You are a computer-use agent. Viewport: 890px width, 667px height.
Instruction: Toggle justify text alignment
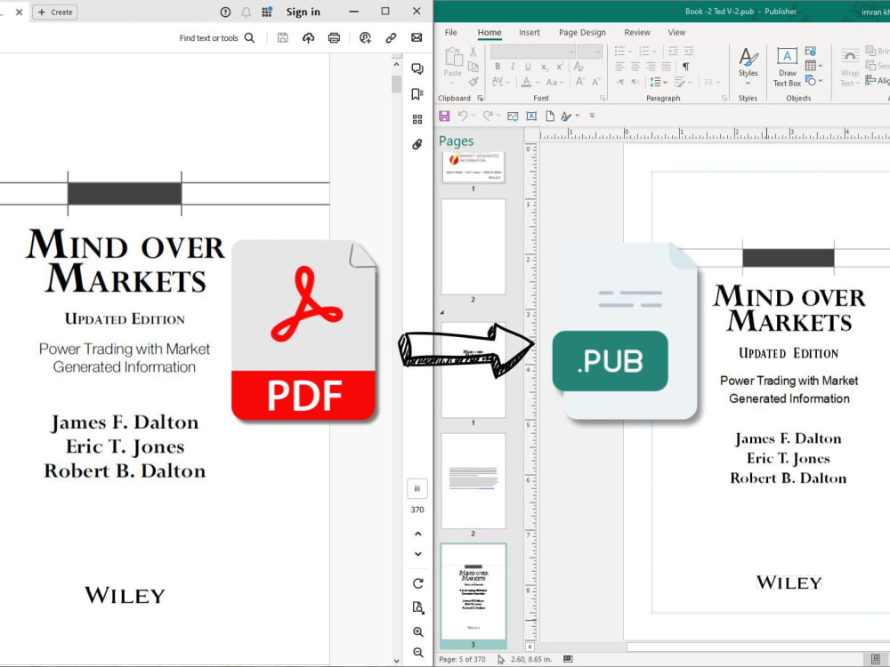(x=667, y=67)
